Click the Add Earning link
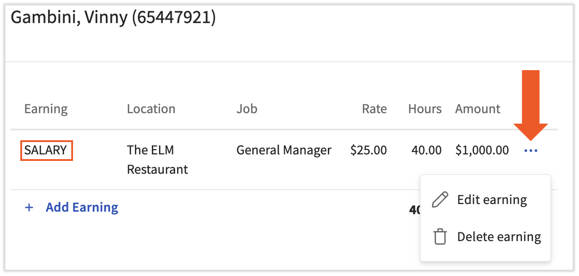This screenshot has height=276, width=579. pos(82,207)
